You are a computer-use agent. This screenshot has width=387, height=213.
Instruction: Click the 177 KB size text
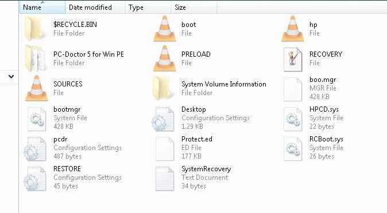tap(191, 156)
